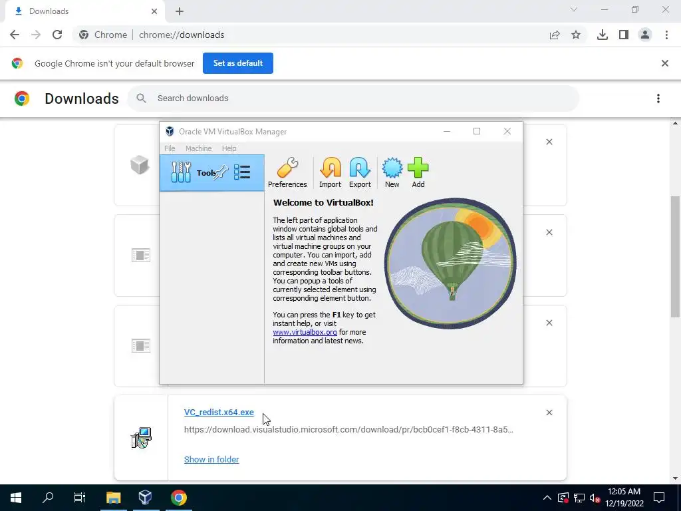The width and height of the screenshot is (681, 511).
Task: Click the pin icon beside Tools
Action: coord(221,172)
